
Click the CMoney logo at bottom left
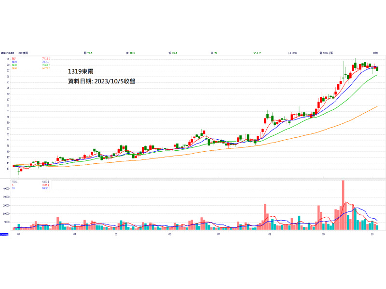click(4, 235)
